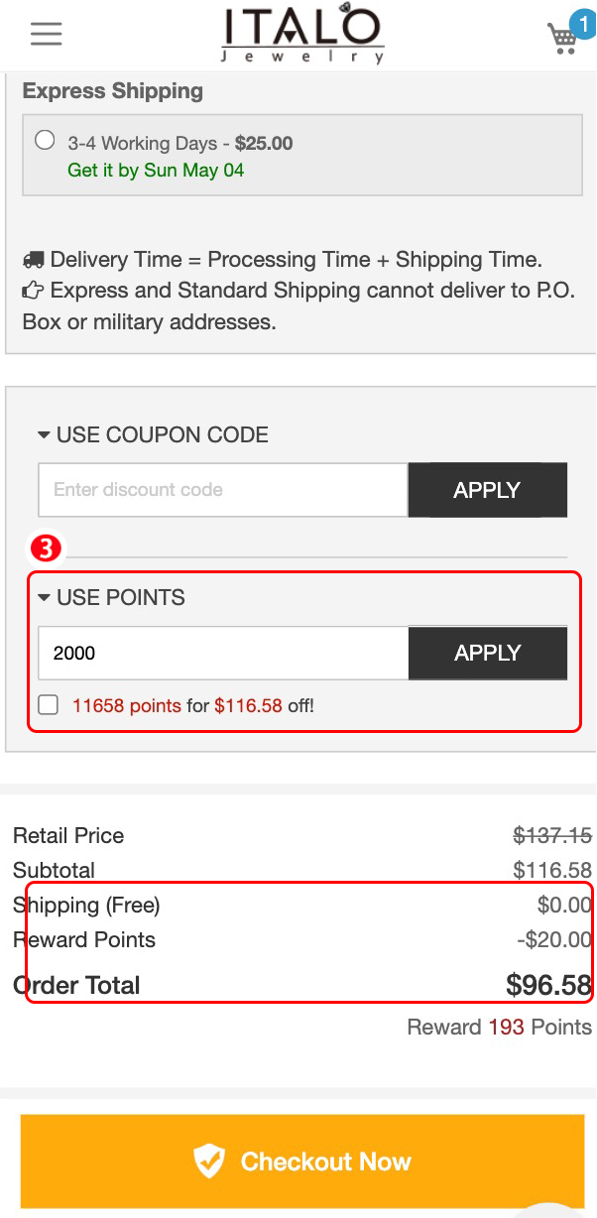Click the red step 3 badge

click(x=46, y=547)
